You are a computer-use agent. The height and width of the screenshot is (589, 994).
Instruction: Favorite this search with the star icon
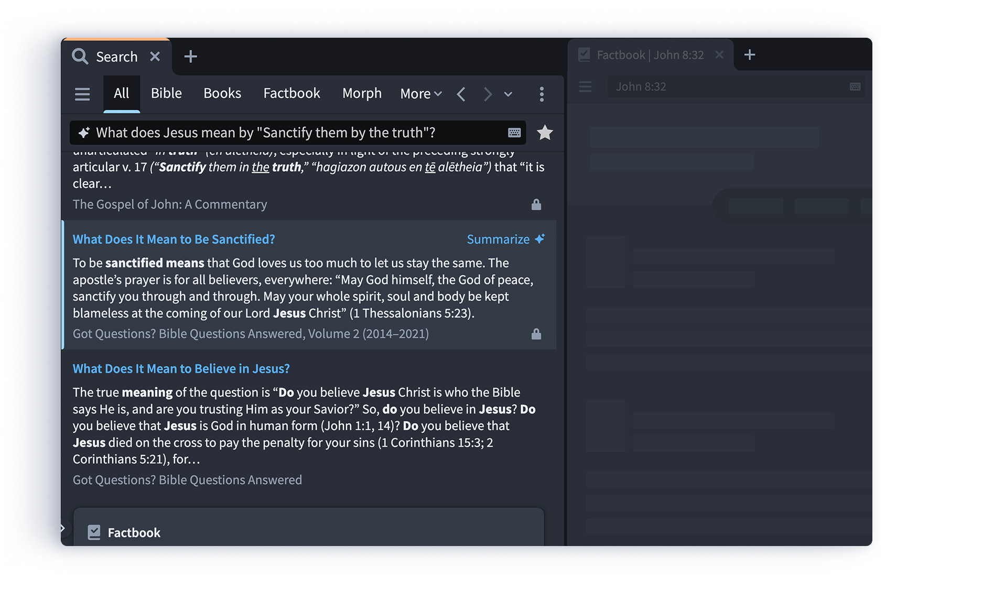tap(545, 133)
